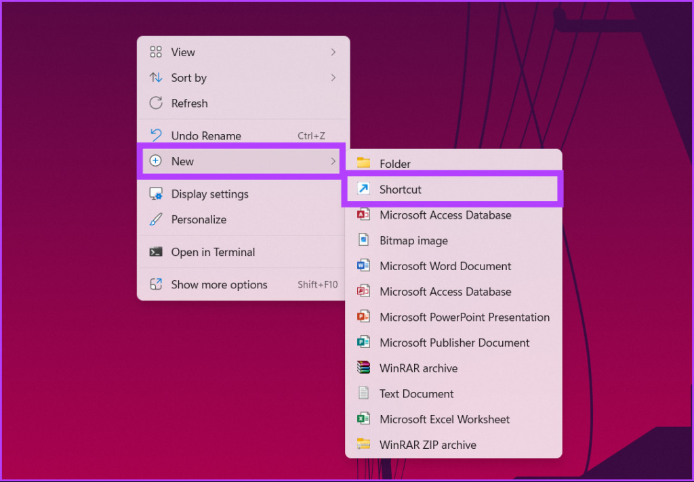Choose the Open in Terminal label
Viewport: 694px width, 482px height.
tap(213, 252)
